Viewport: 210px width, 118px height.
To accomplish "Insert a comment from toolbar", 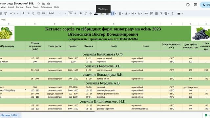I will 152,13.
